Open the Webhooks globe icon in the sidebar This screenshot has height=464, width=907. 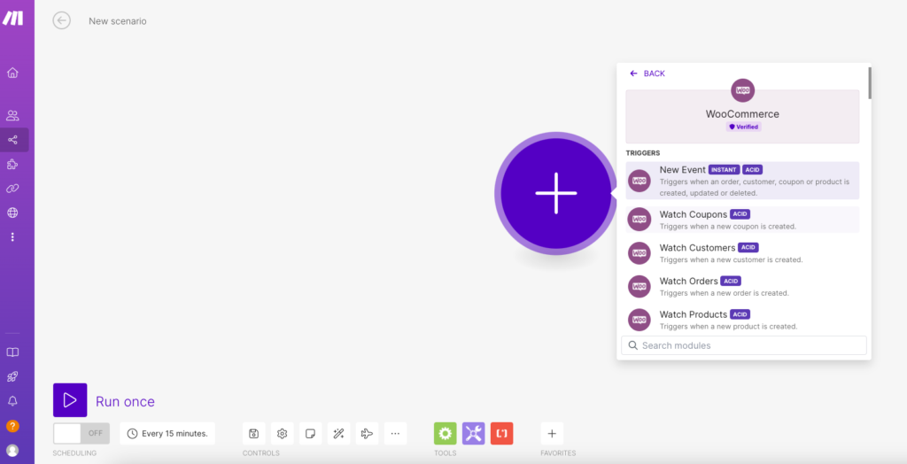tap(12, 213)
